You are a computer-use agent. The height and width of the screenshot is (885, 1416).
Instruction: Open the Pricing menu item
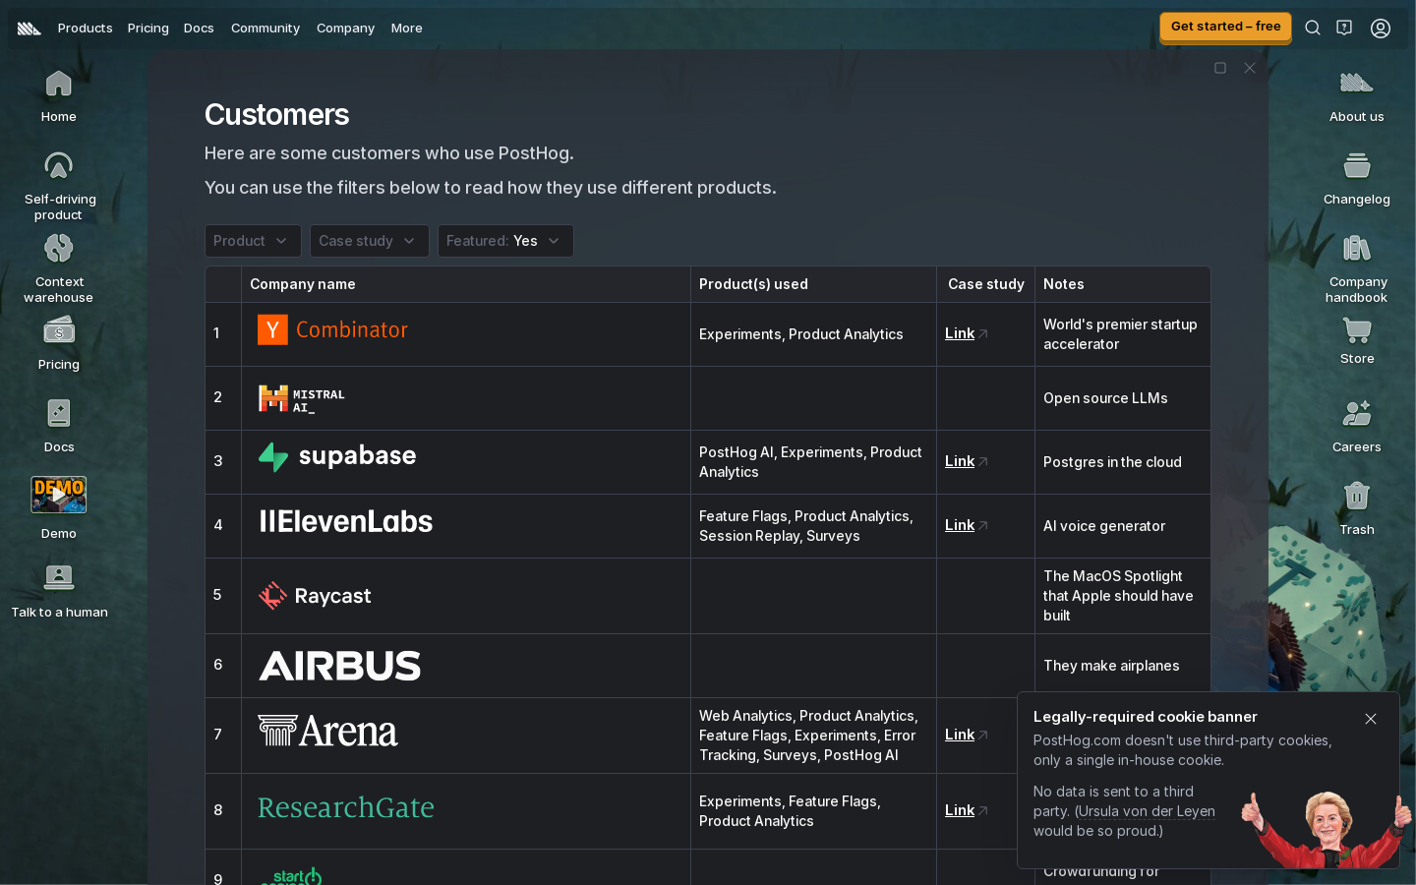(x=148, y=28)
